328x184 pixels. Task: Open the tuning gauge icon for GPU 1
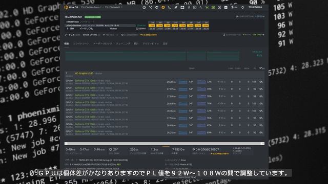(x=261, y=89)
